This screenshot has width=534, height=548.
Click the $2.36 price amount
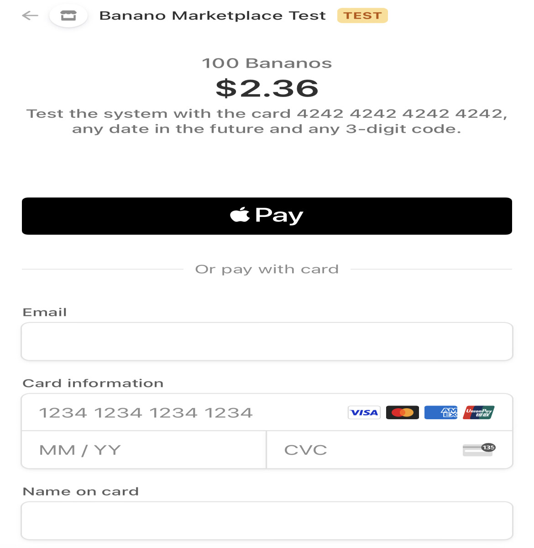pos(267,88)
